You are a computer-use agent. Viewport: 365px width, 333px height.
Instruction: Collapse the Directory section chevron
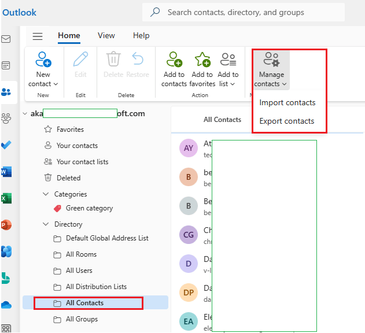(46, 224)
